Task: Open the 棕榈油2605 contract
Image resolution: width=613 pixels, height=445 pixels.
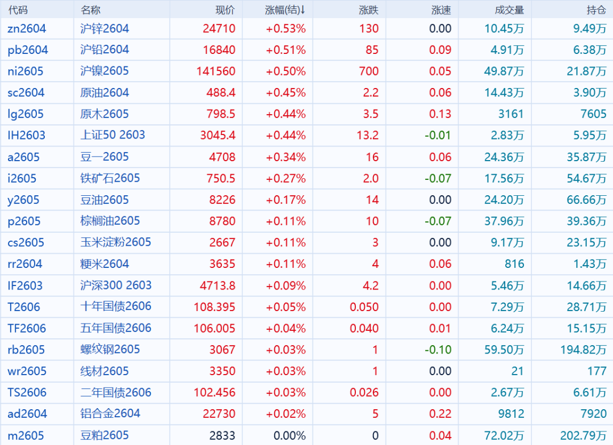Action: coord(110,221)
